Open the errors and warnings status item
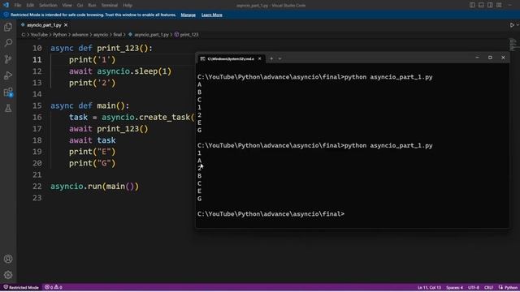The image size is (520, 292). click(54, 287)
